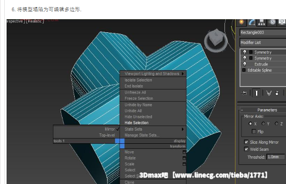Click the Pin Stack icon
The width and height of the screenshot is (286, 184).
click(244, 93)
